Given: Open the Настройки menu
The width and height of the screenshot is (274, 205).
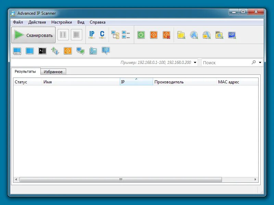Looking at the screenshot, I should pos(62,22).
